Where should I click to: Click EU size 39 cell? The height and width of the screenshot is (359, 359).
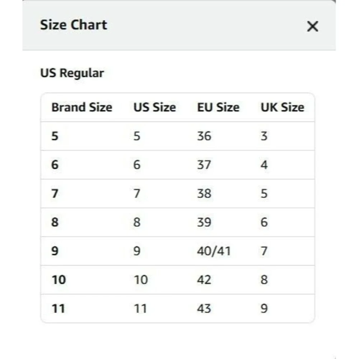tap(204, 222)
